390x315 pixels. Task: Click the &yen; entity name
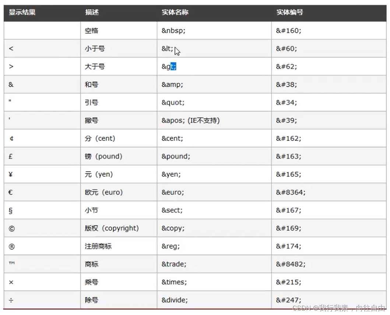(171, 174)
